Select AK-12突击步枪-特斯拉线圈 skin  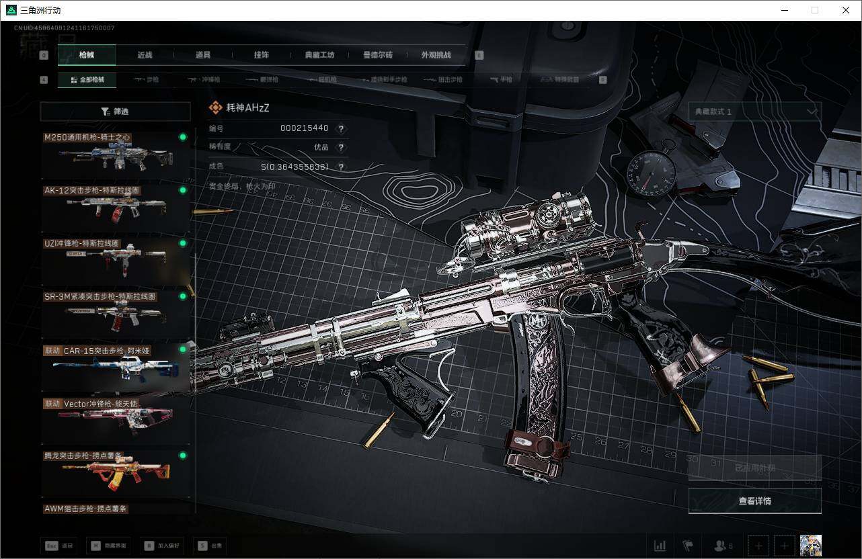click(x=116, y=208)
